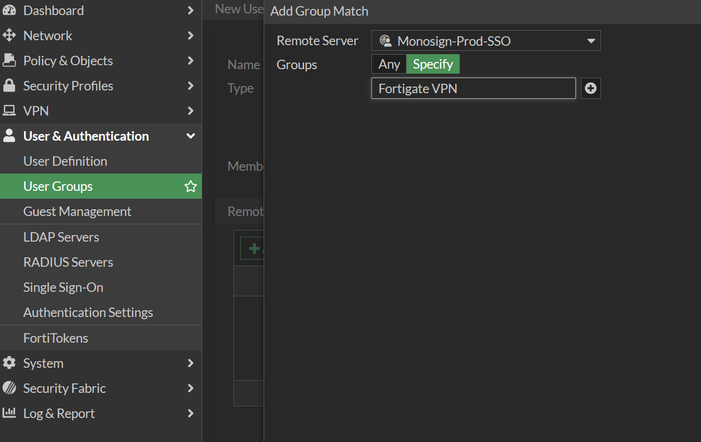Expand the Dashboard menu chevron
This screenshot has width=701, height=442.
point(190,10)
